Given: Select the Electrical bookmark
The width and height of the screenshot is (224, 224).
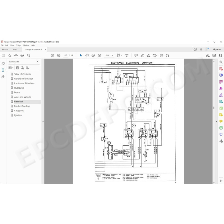Looking at the screenshot, I should pyautogui.click(x=19, y=101).
